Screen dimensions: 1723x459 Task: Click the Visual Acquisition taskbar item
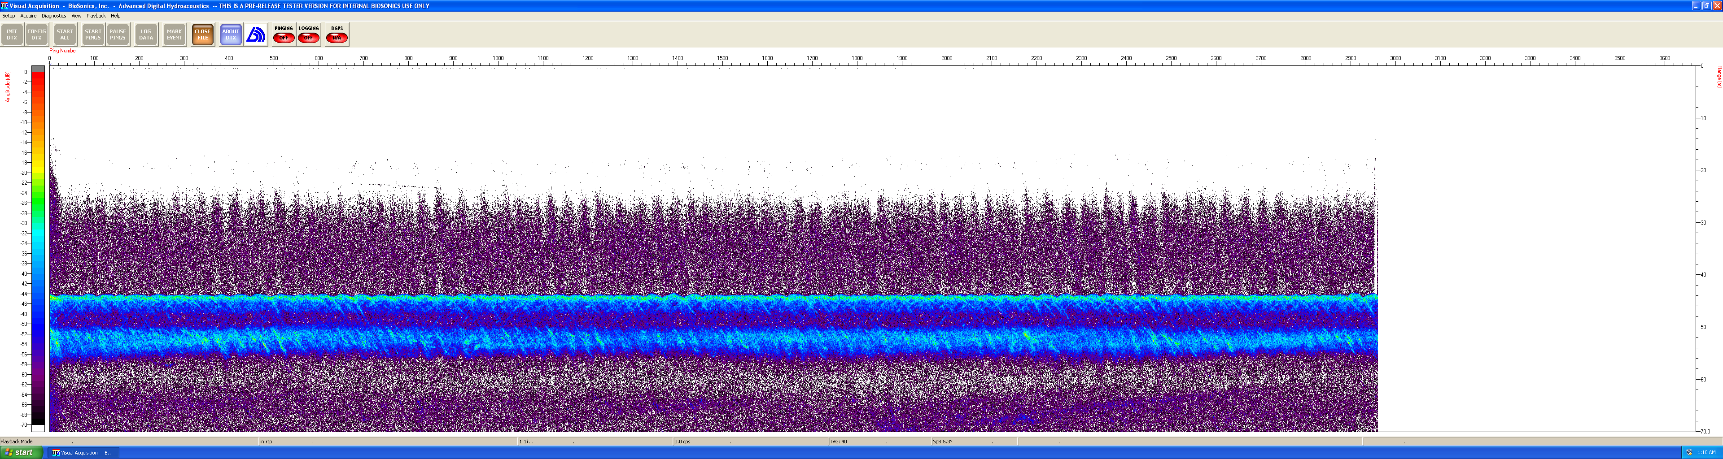pyautogui.click(x=83, y=453)
